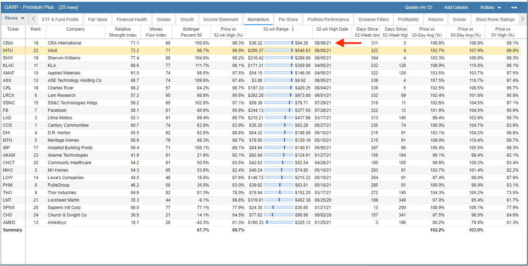Click the Add Column button
The height and width of the screenshot is (266, 528).
click(x=456, y=7)
